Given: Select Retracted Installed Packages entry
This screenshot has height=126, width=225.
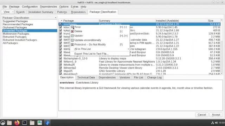Looking at the screenshot, I should coord(20,40).
